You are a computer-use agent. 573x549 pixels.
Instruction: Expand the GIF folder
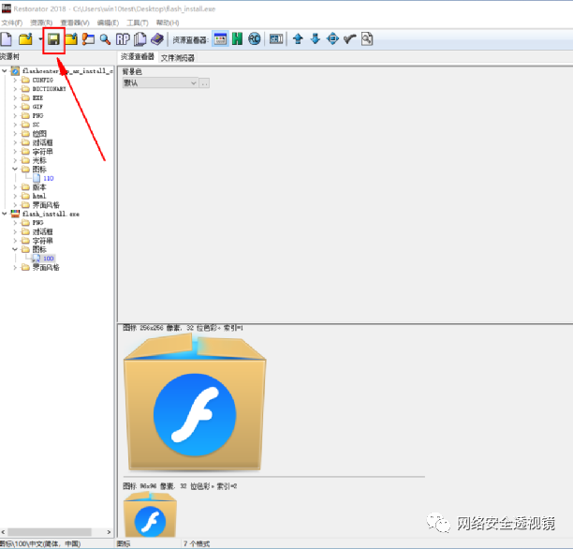coord(15,107)
